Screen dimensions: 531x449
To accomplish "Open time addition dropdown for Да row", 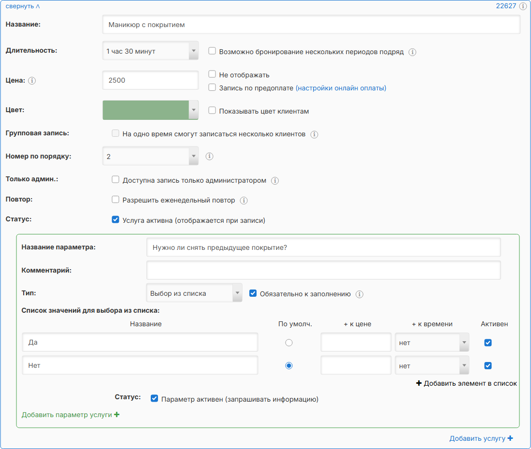I will click(x=432, y=343).
